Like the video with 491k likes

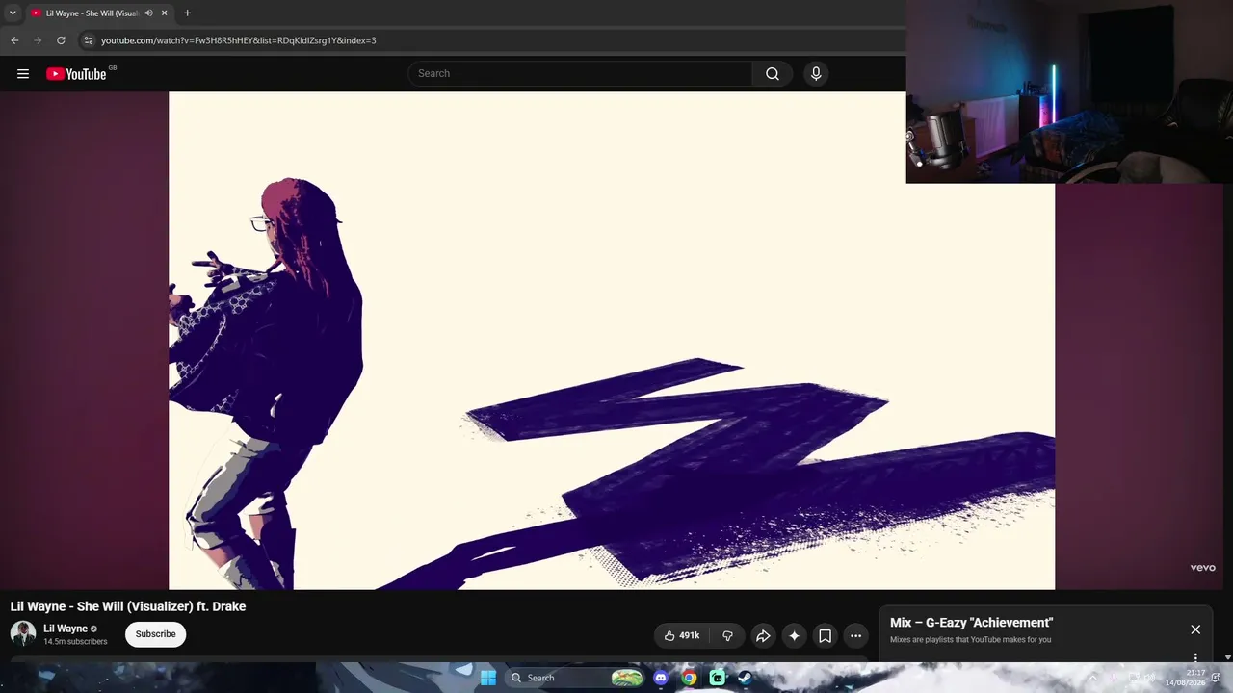point(681,635)
